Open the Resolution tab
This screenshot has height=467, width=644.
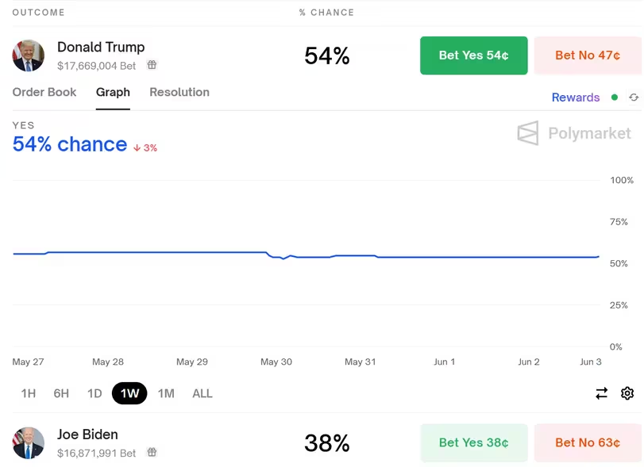(x=179, y=92)
